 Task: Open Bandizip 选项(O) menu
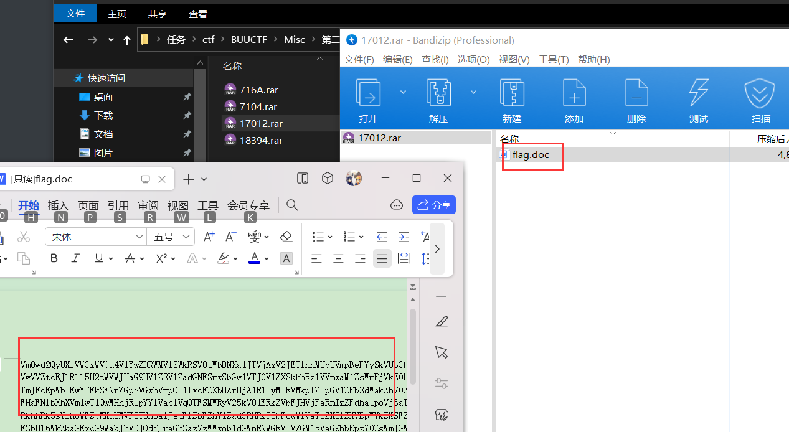(474, 60)
